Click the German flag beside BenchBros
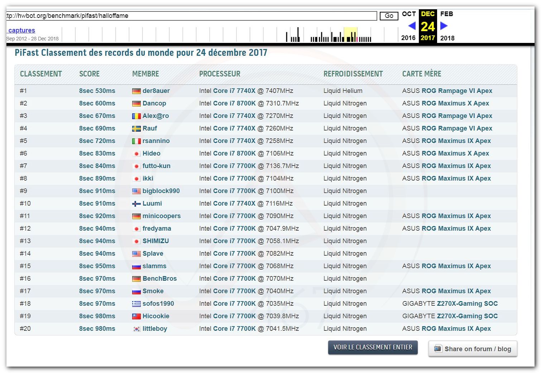 pos(137,279)
